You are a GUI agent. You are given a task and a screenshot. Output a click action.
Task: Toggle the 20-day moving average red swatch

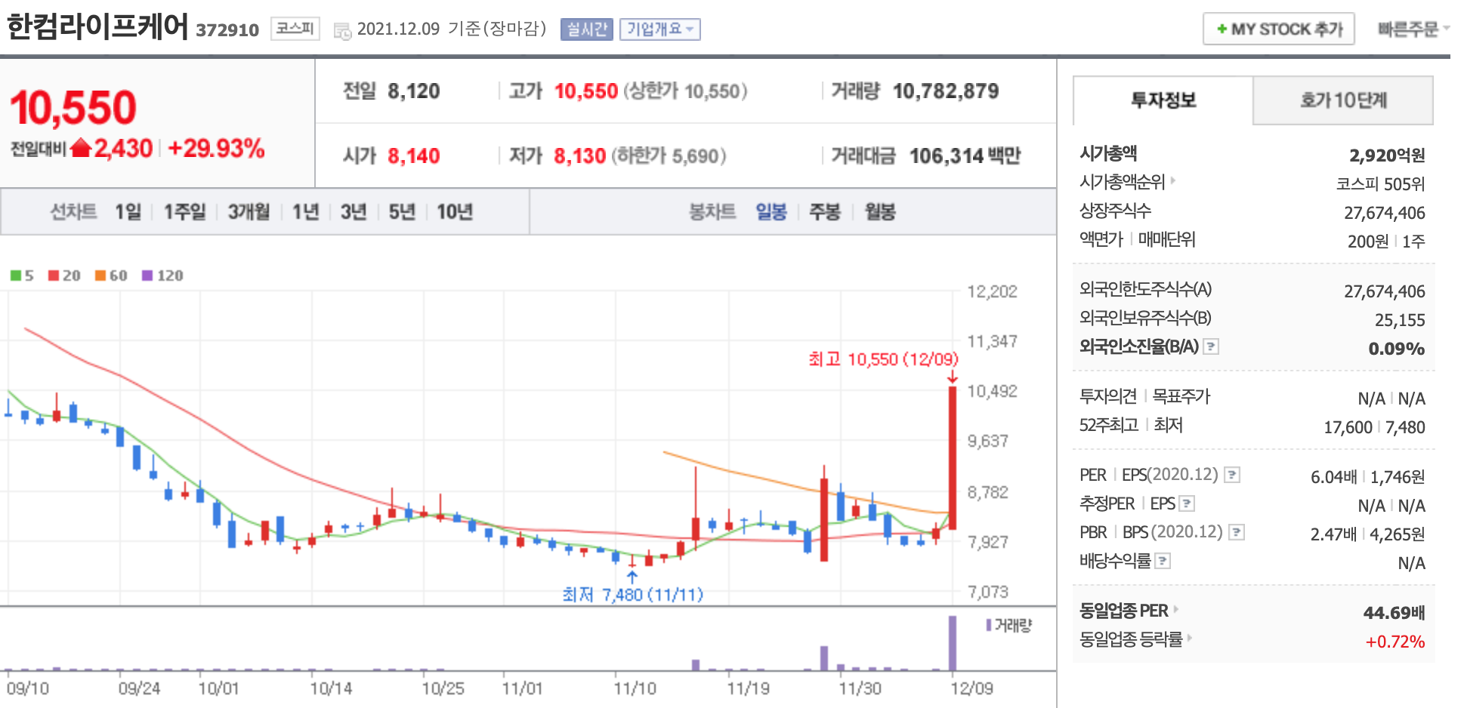54,276
